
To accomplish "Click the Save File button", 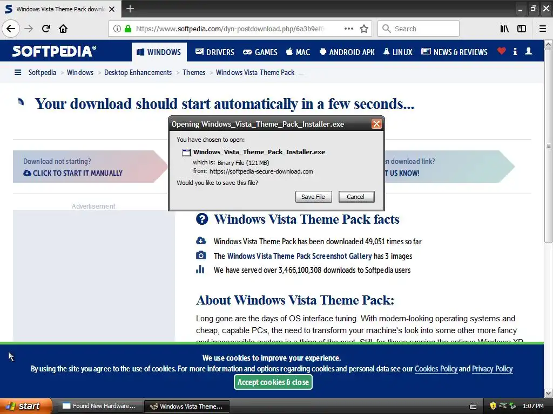I will coord(313,197).
